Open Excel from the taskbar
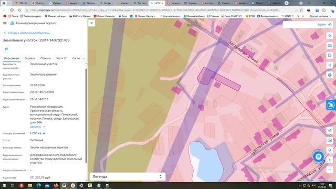This screenshot has height=189, width=336. [90, 185]
